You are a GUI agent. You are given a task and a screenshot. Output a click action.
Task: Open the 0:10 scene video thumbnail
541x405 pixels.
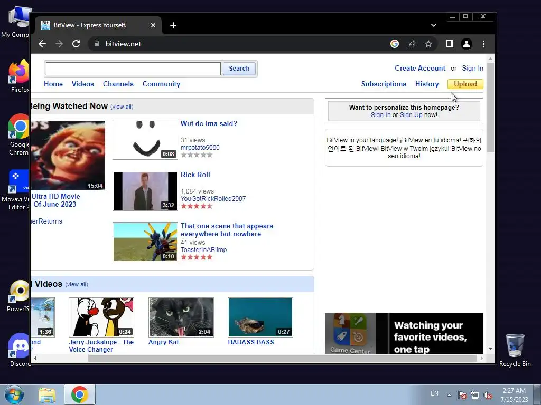tap(145, 242)
